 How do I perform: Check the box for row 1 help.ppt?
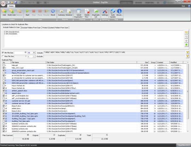4,65
